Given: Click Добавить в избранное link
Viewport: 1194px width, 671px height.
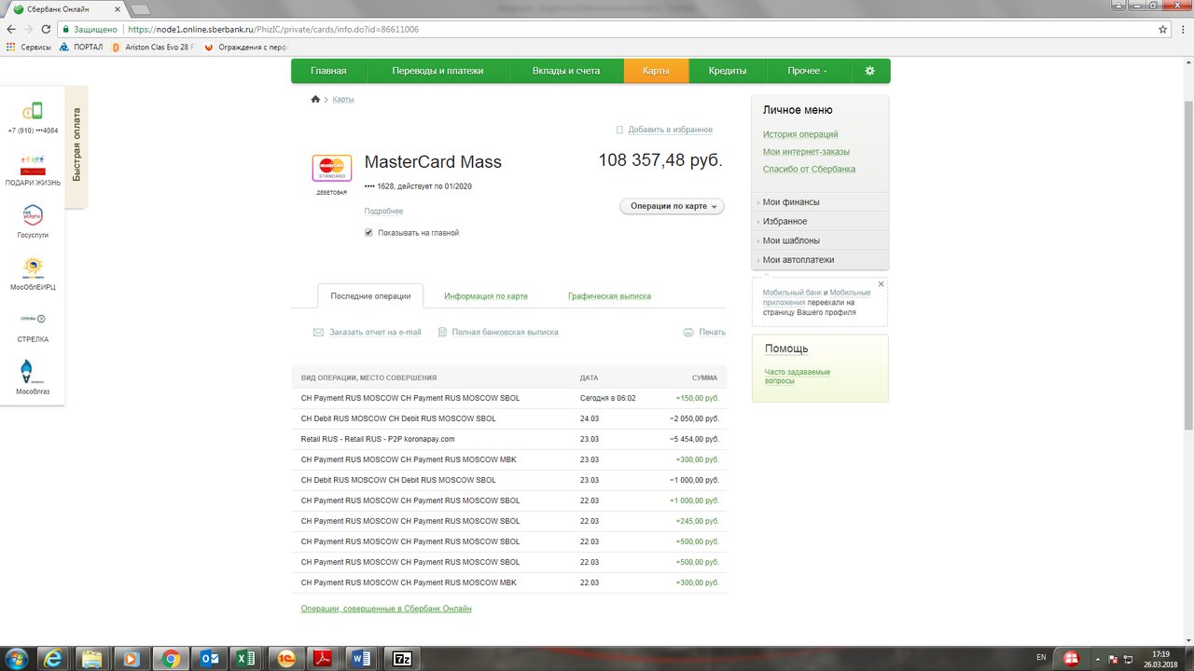Looking at the screenshot, I should [670, 130].
